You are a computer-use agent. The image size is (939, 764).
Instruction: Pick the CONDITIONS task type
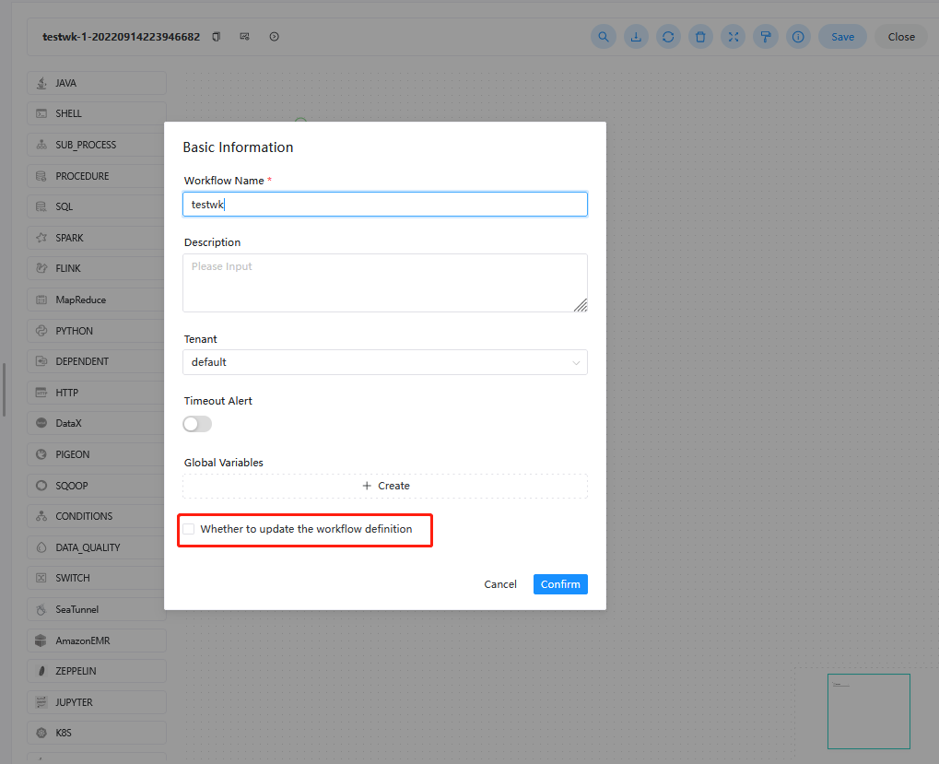point(97,516)
